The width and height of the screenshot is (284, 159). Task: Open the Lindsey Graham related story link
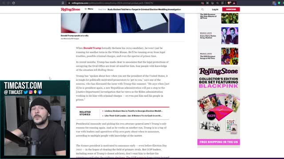[x=134, y=111]
